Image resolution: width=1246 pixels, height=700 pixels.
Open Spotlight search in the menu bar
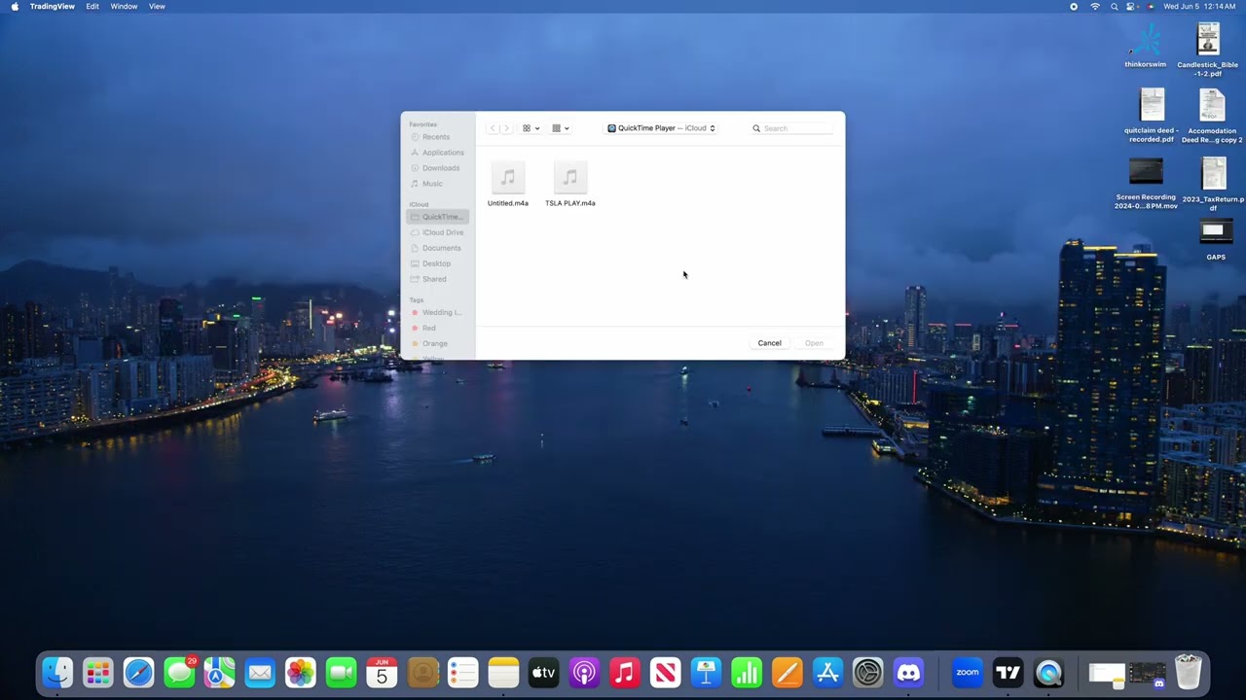pyautogui.click(x=1115, y=6)
